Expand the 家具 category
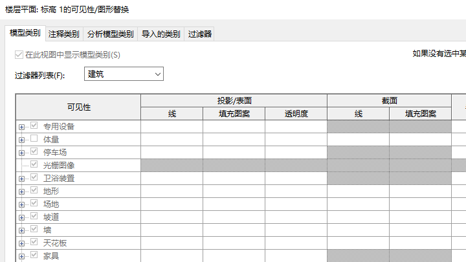466x262 pixels. point(22,256)
